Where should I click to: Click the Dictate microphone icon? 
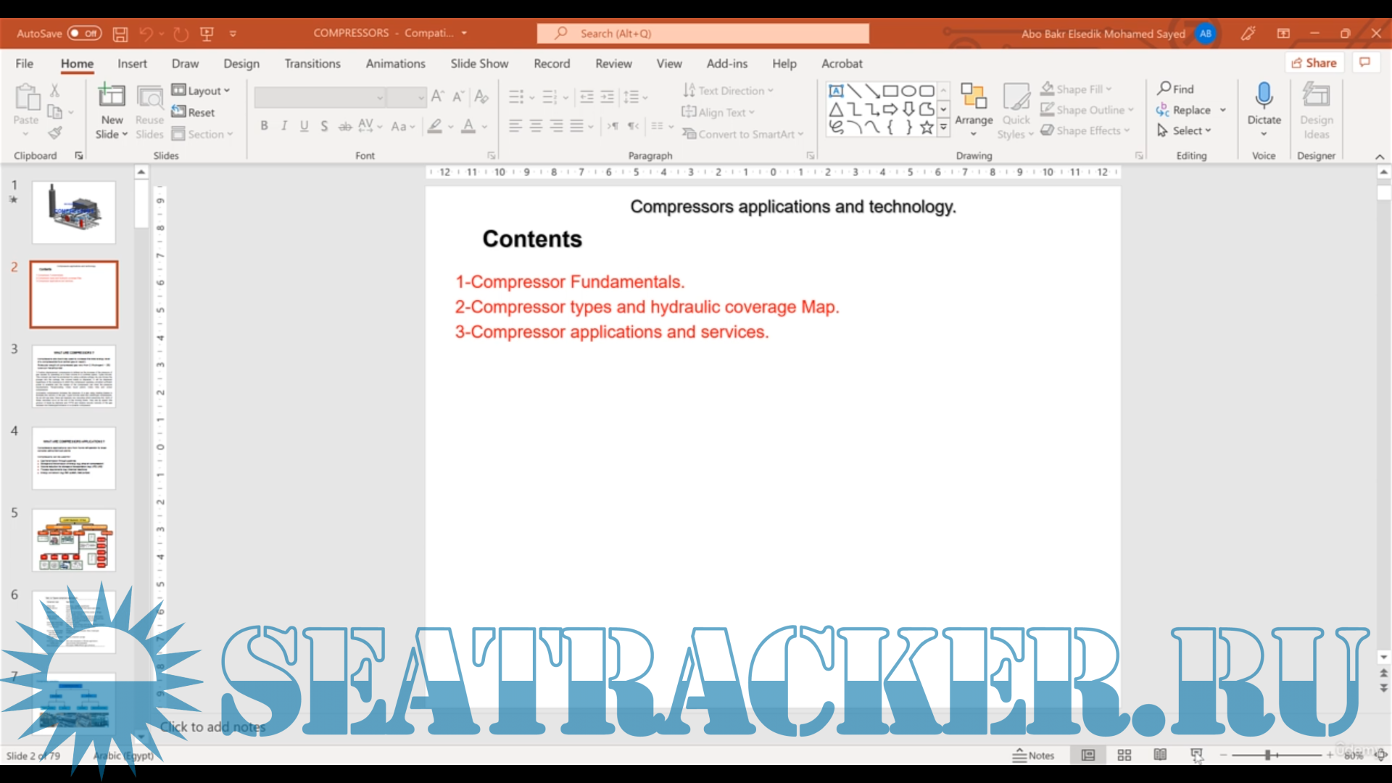pyautogui.click(x=1264, y=96)
